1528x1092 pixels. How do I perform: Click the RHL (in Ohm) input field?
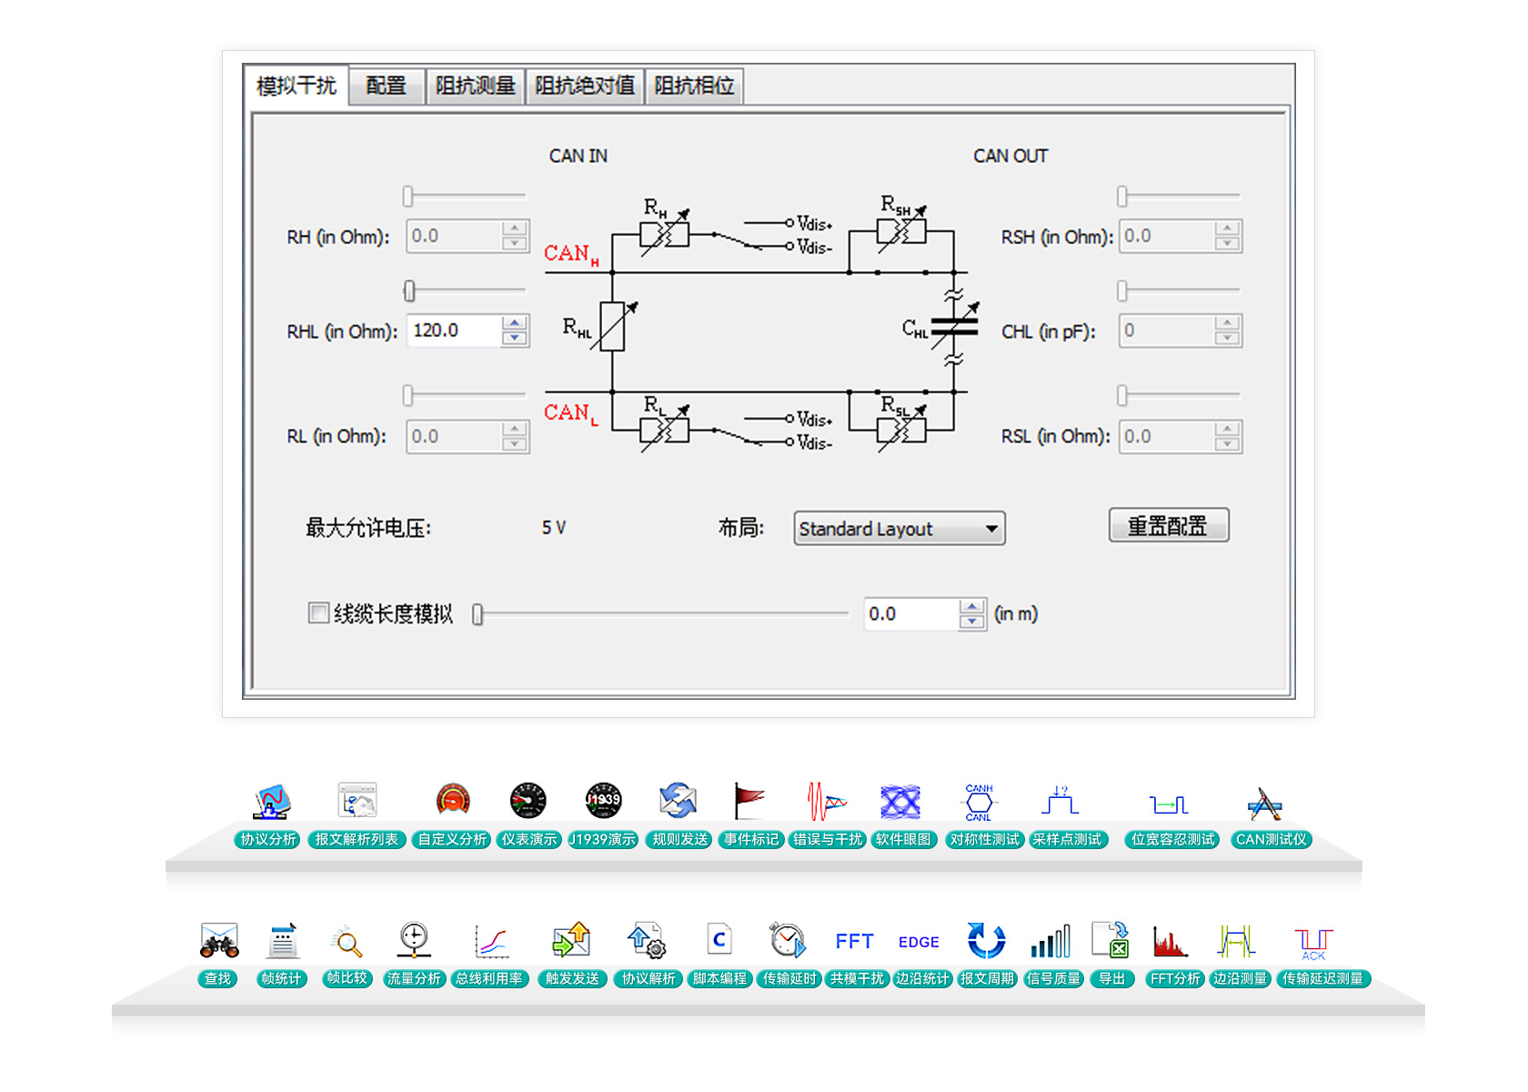tap(454, 330)
